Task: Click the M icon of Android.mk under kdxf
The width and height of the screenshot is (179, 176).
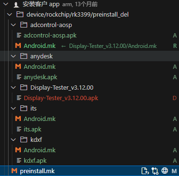Action: pos(18,150)
